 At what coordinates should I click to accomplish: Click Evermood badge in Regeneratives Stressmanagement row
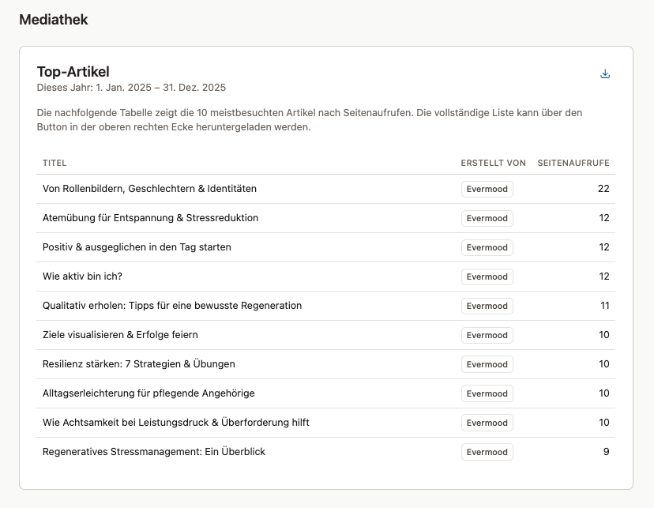pos(487,452)
